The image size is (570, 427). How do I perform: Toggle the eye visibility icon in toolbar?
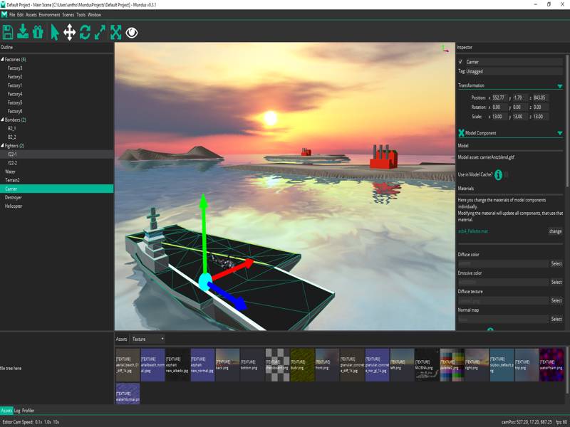132,32
